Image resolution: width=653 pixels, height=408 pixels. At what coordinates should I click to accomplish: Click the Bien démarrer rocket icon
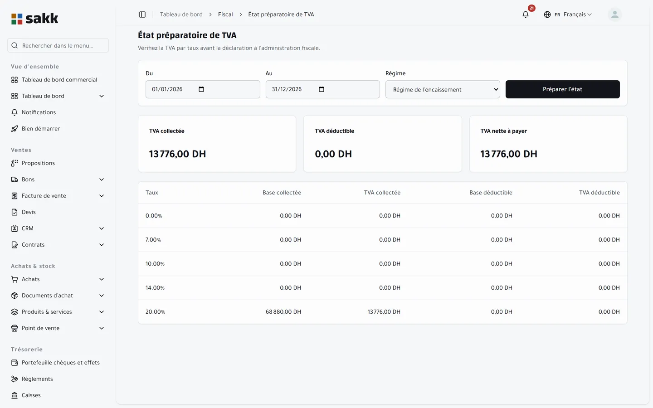pos(15,129)
